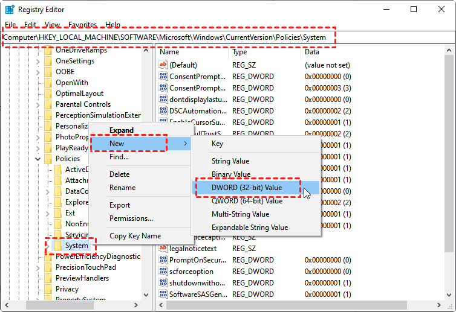Viewport: 456px width, 312px height.
Task: Choose Expand in the context menu
Action: (141, 130)
